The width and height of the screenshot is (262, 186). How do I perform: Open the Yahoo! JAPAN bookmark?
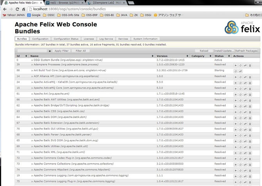click(14, 15)
